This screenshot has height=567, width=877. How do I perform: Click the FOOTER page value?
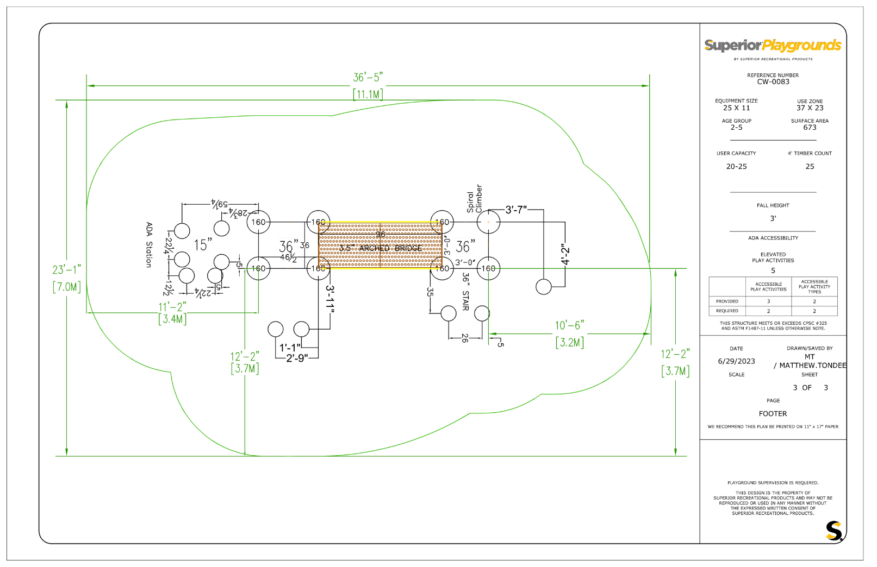(773, 414)
